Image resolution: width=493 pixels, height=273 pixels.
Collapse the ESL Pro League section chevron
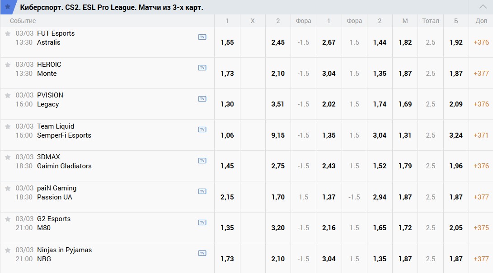pyautogui.click(x=483, y=7)
